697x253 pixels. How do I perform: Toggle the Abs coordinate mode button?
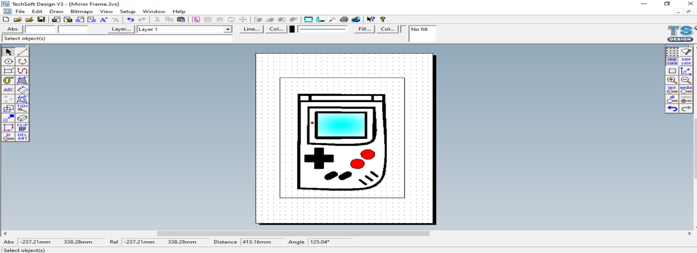[13, 29]
